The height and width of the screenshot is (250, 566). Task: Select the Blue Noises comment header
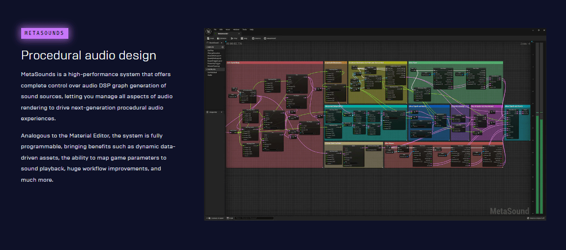pos(444,143)
